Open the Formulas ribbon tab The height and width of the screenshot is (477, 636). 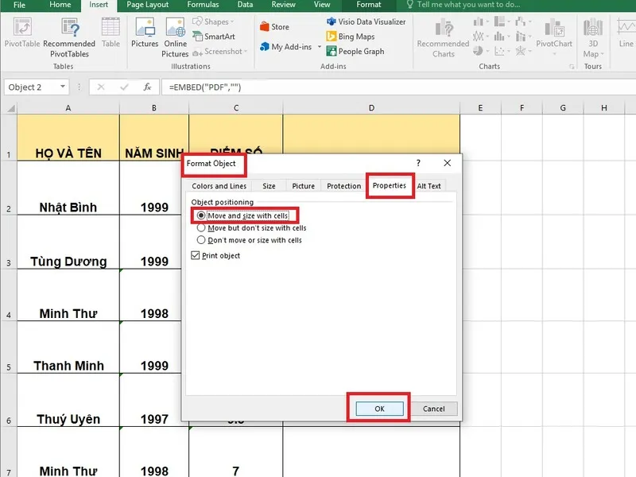tap(203, 5)
